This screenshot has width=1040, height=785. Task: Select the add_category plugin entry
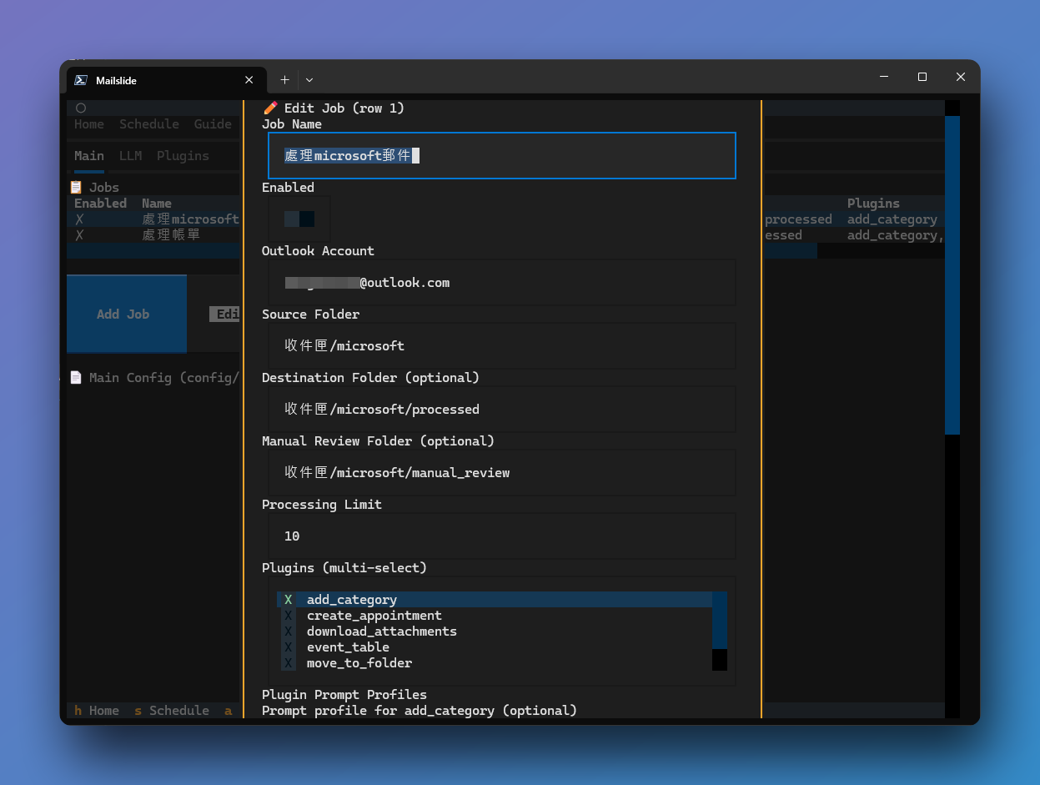click(x=351, y=599)
